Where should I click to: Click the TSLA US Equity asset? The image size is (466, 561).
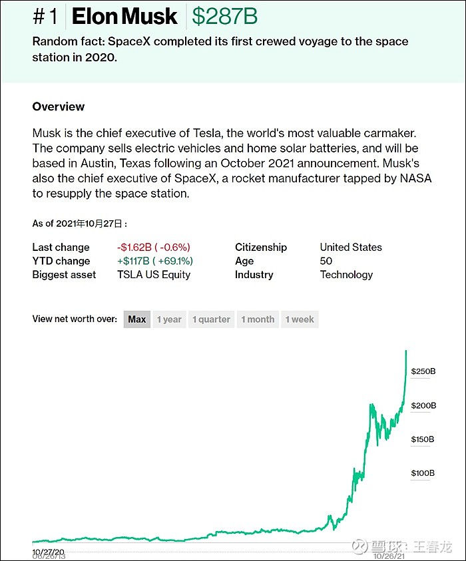click(154, 274)
